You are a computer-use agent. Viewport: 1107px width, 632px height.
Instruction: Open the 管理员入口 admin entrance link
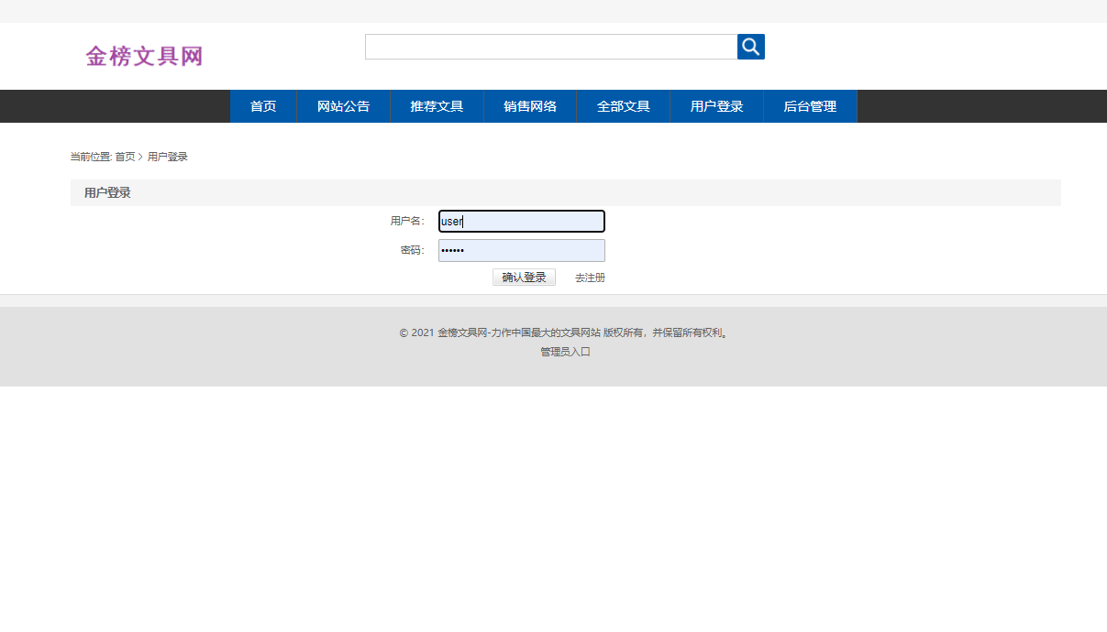(x=564, y=351)
